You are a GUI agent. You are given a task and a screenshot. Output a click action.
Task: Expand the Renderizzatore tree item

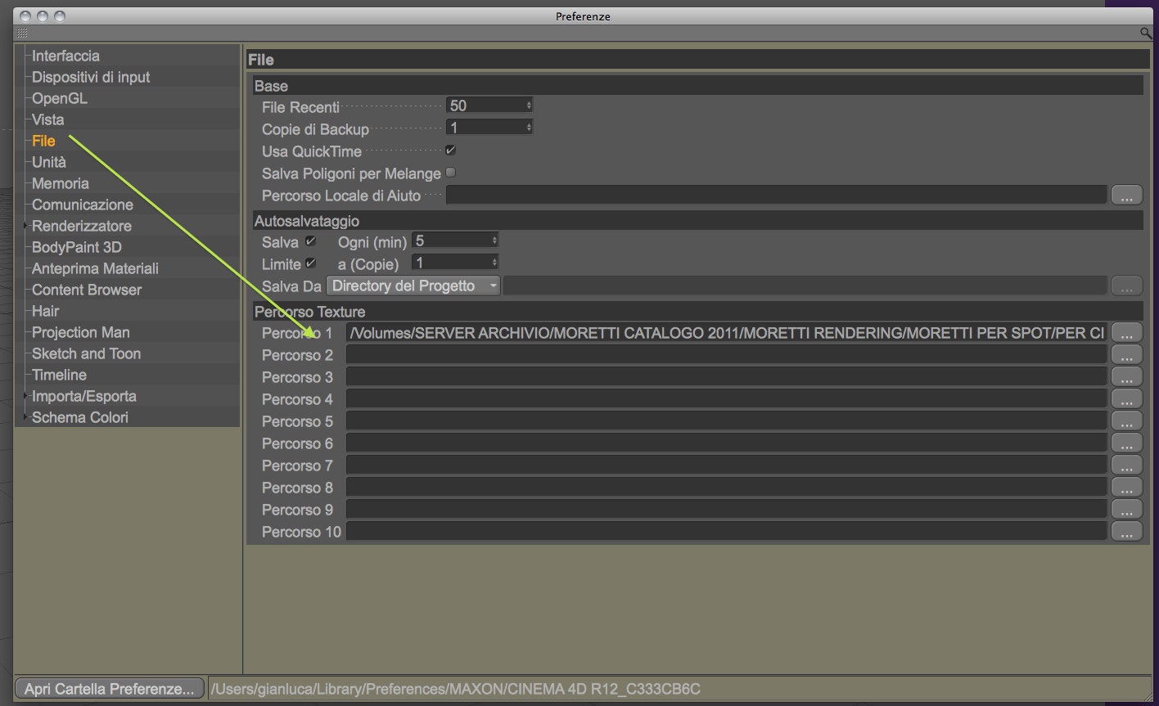[25, 226]
